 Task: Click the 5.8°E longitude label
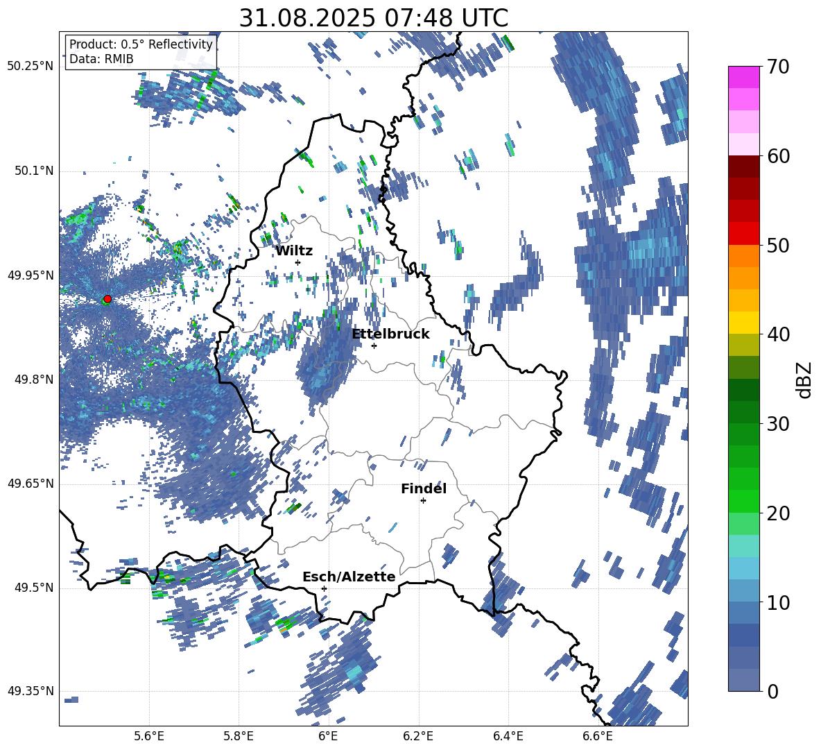pyautogui.click(x=239, y=737)
